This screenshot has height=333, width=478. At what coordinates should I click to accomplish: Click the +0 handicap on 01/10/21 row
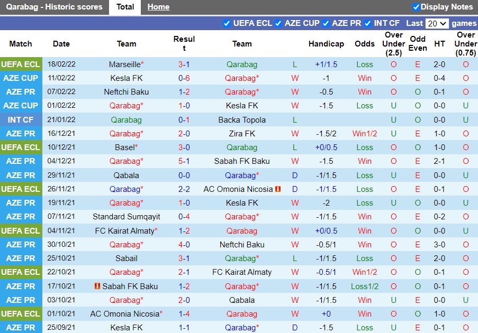click(x=326, y=314)
